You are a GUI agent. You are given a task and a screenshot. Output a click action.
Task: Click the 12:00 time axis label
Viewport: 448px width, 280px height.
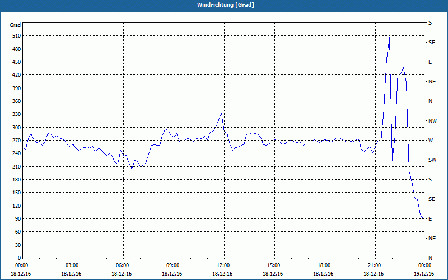224,265
